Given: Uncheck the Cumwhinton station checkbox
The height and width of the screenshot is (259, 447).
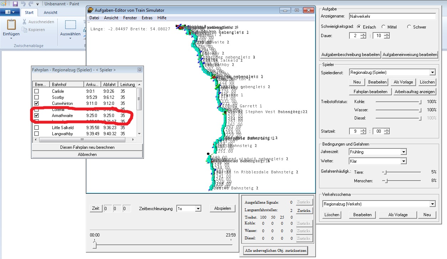Looking at the screenshot, I should [36, 103].
